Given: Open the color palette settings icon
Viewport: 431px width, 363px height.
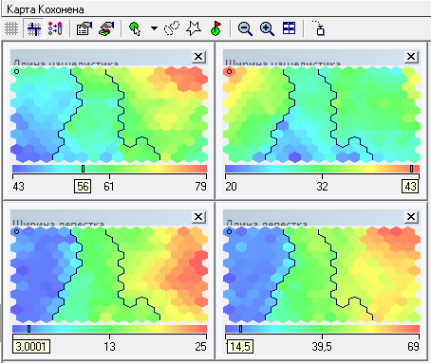Looking at the screenshot, I should [x=106, y=28].
